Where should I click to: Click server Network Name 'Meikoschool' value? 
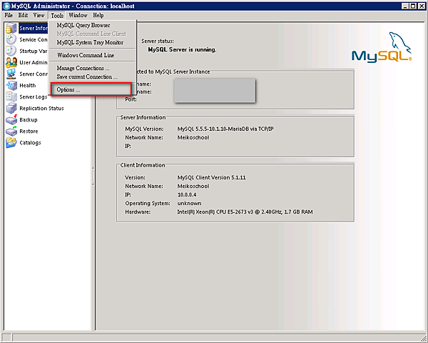pos(193,138)
